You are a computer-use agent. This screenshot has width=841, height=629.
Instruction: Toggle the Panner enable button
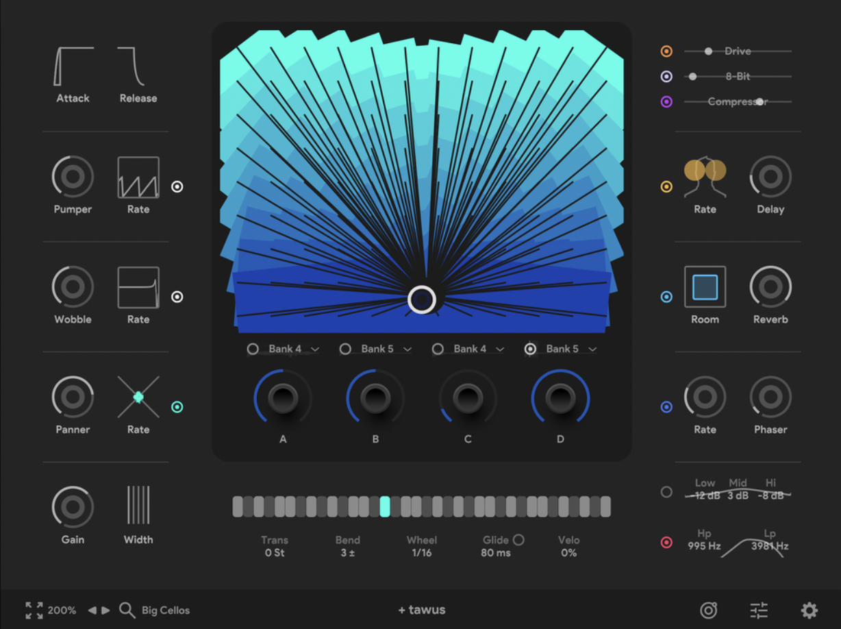(x=177, y=407)
